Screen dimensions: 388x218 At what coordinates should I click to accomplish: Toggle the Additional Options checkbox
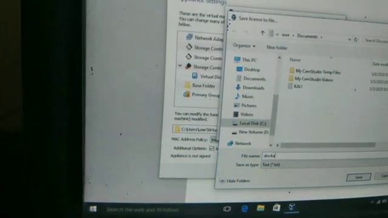pos(212,148)
